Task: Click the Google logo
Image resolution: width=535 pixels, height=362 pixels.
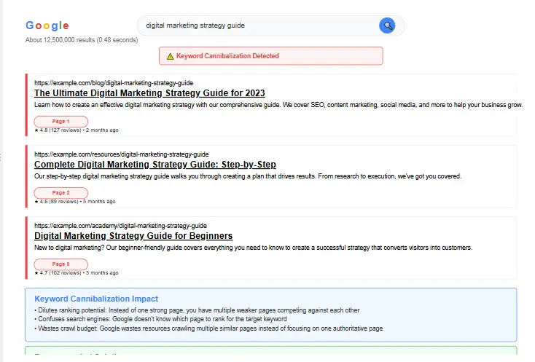Action: 47,25
